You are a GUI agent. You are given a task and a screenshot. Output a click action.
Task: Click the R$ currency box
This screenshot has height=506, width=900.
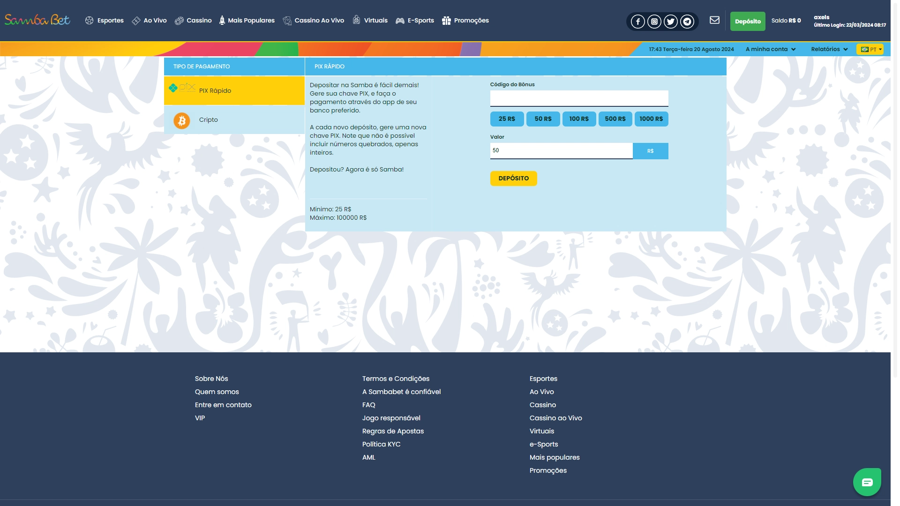point(651,151)
